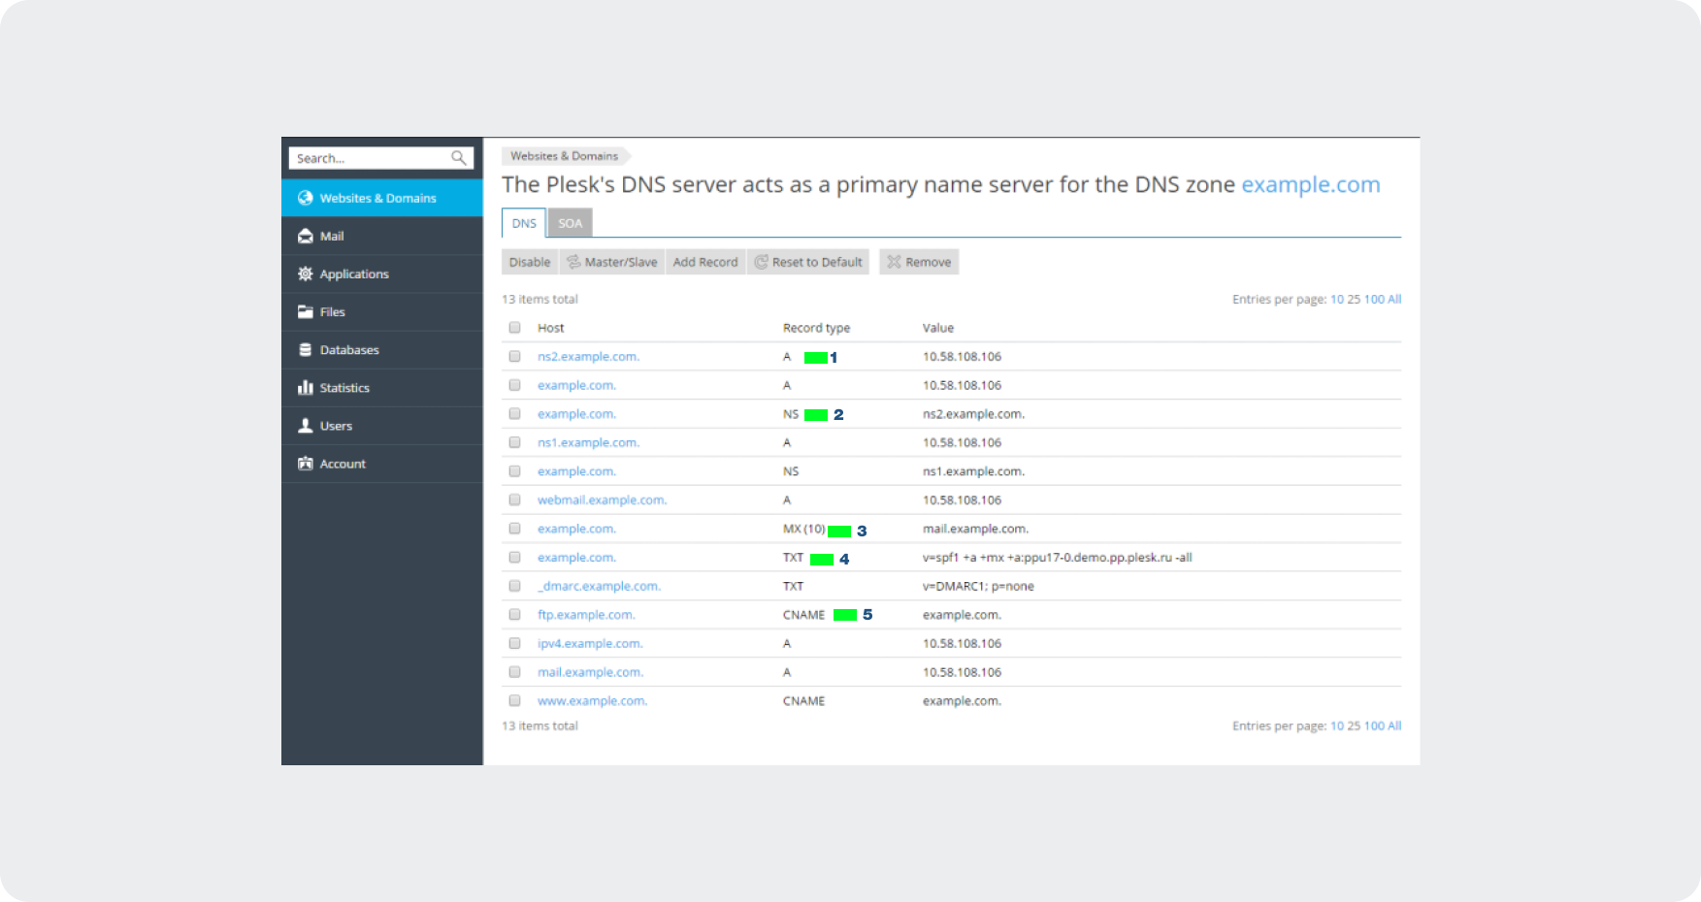
Task: Open Applications gear icon in sidebar
Action: pos(306,274)
